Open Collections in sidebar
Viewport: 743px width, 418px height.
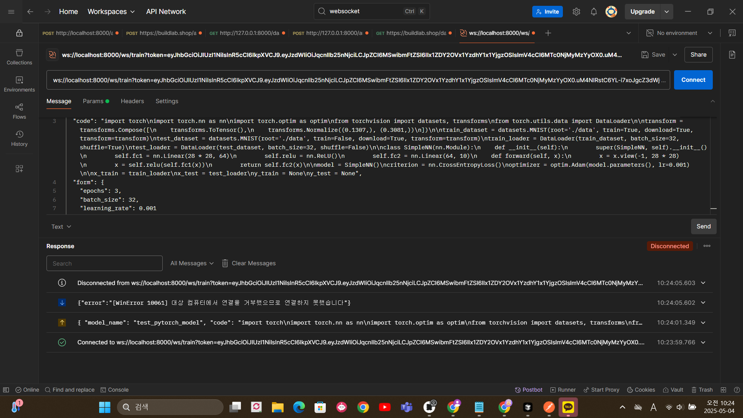[19, 57]
